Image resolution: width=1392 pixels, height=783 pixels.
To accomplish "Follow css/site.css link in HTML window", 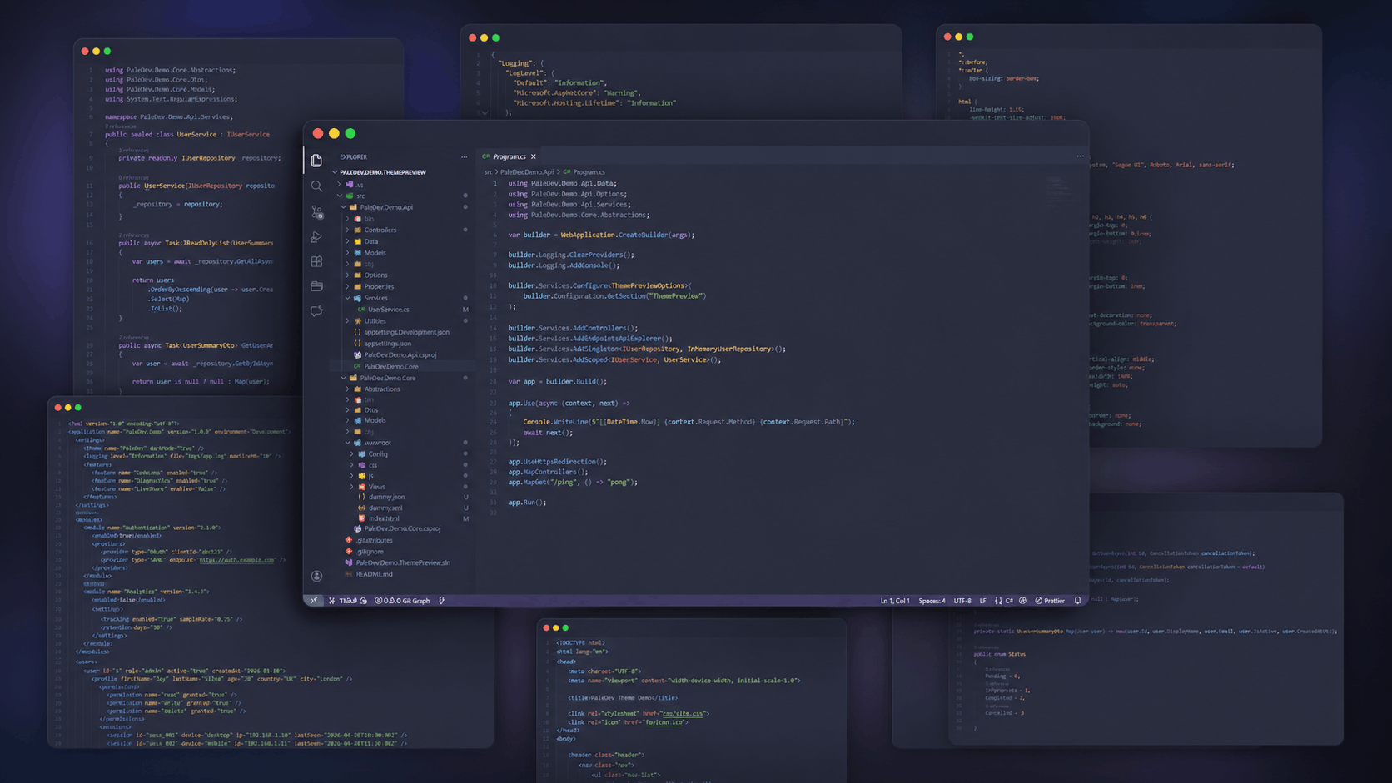I will (684, 713).
